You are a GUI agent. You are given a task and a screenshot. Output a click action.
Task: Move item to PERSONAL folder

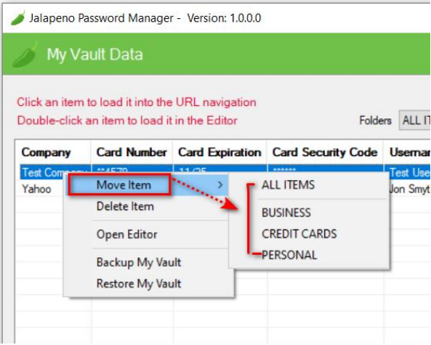289,255
